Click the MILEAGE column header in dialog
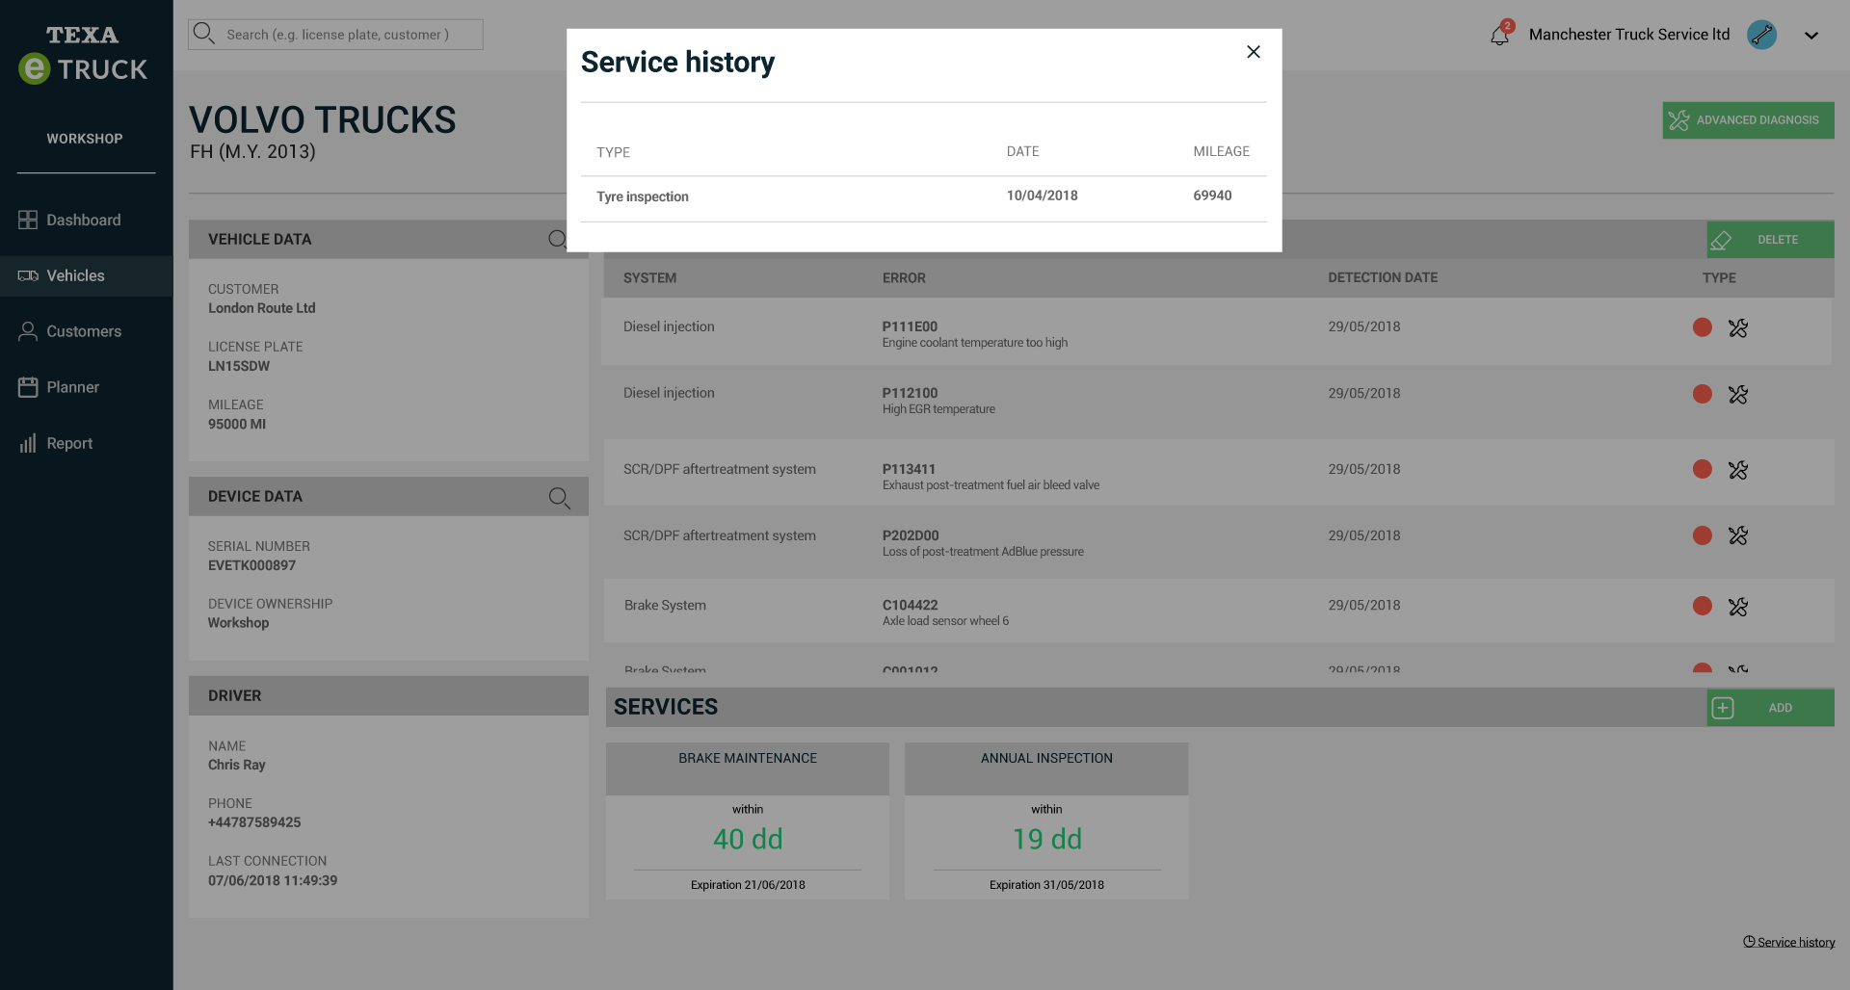Screen dimensions: 1850x990 pyautogui.click(x=1221, y=151)
